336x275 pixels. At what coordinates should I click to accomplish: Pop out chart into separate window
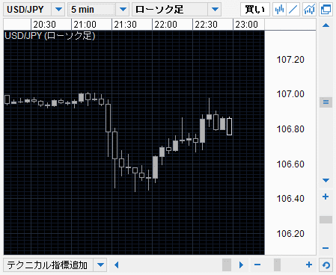pyautogui.click(x=326, y=10)
